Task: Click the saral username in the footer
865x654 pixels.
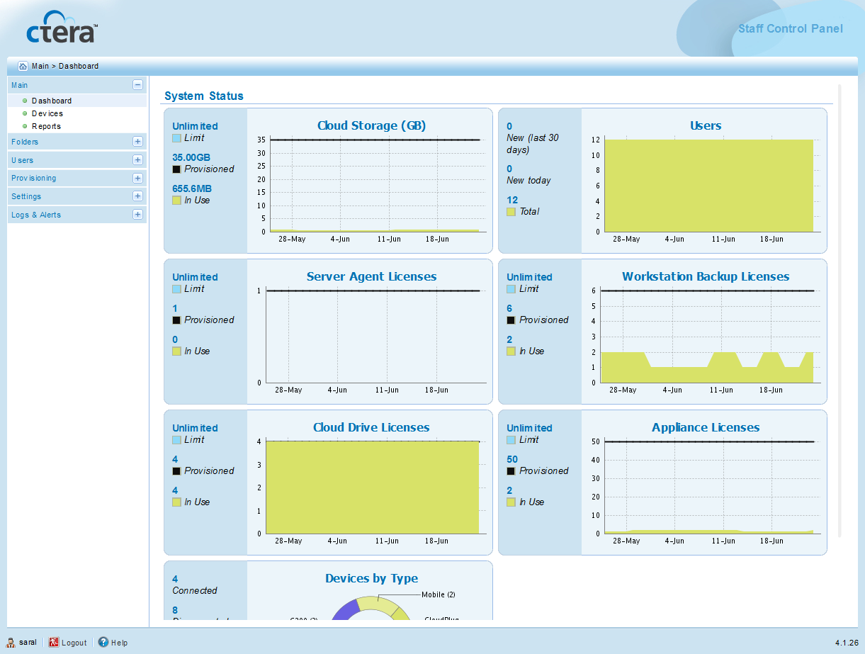Action: click(x=28, y=643)
